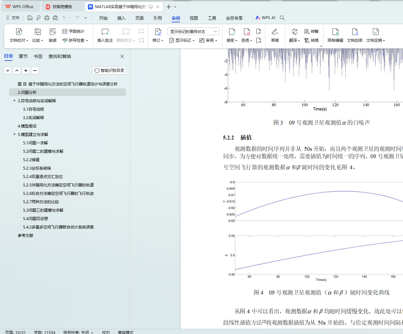The image size is (403, 334).
Task: Click 文档定稿 finalize document icon
Action: (x=376, y=32)
